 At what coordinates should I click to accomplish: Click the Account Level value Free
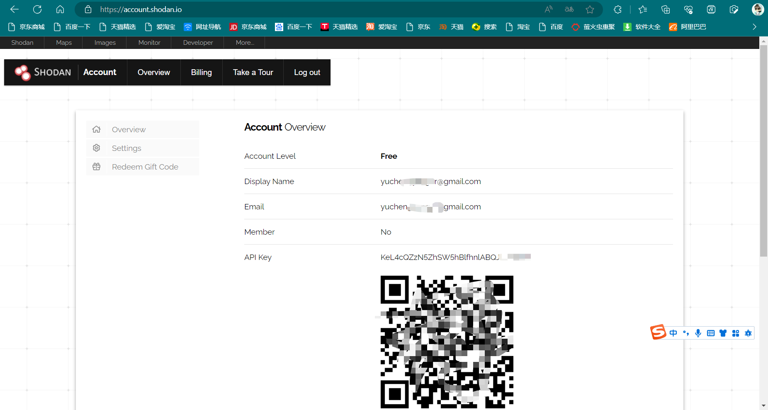point(389,156)
